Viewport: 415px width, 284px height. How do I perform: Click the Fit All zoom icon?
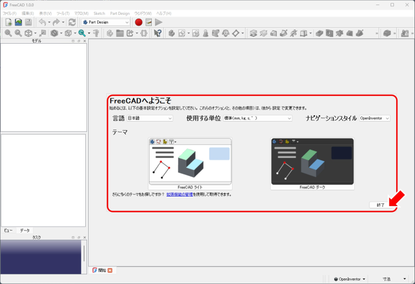coord(8,34)
